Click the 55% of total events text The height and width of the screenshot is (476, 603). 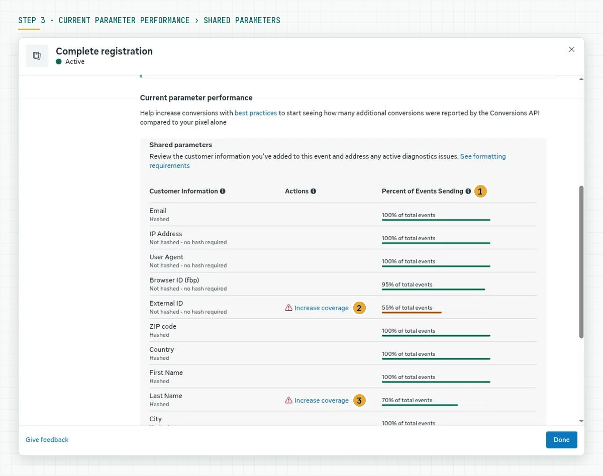pos(407,308)
